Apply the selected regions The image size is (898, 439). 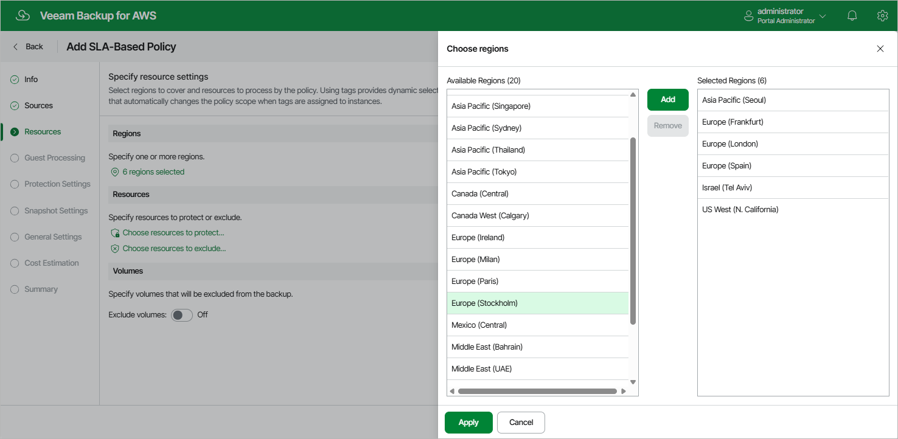(x=468, y=423)
